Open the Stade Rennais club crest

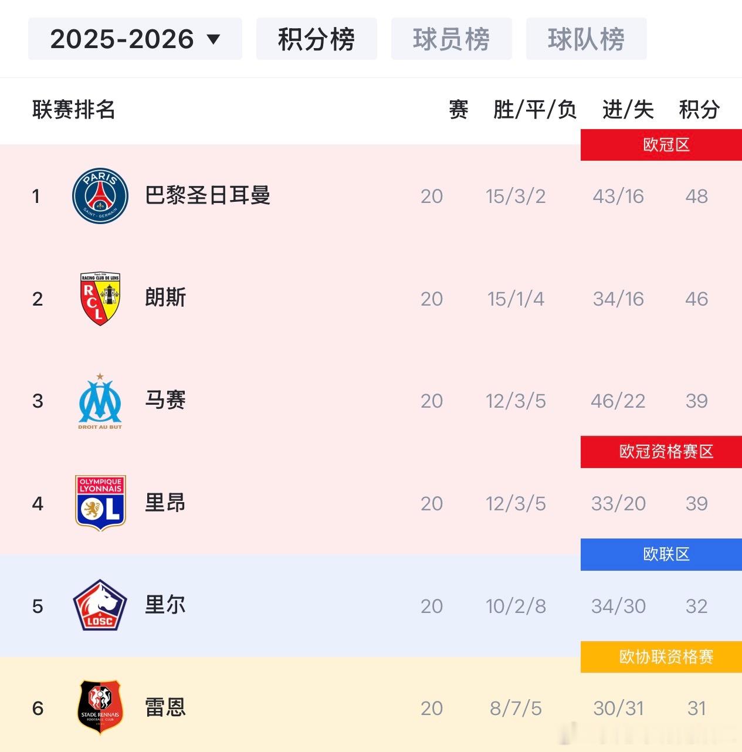100,708
